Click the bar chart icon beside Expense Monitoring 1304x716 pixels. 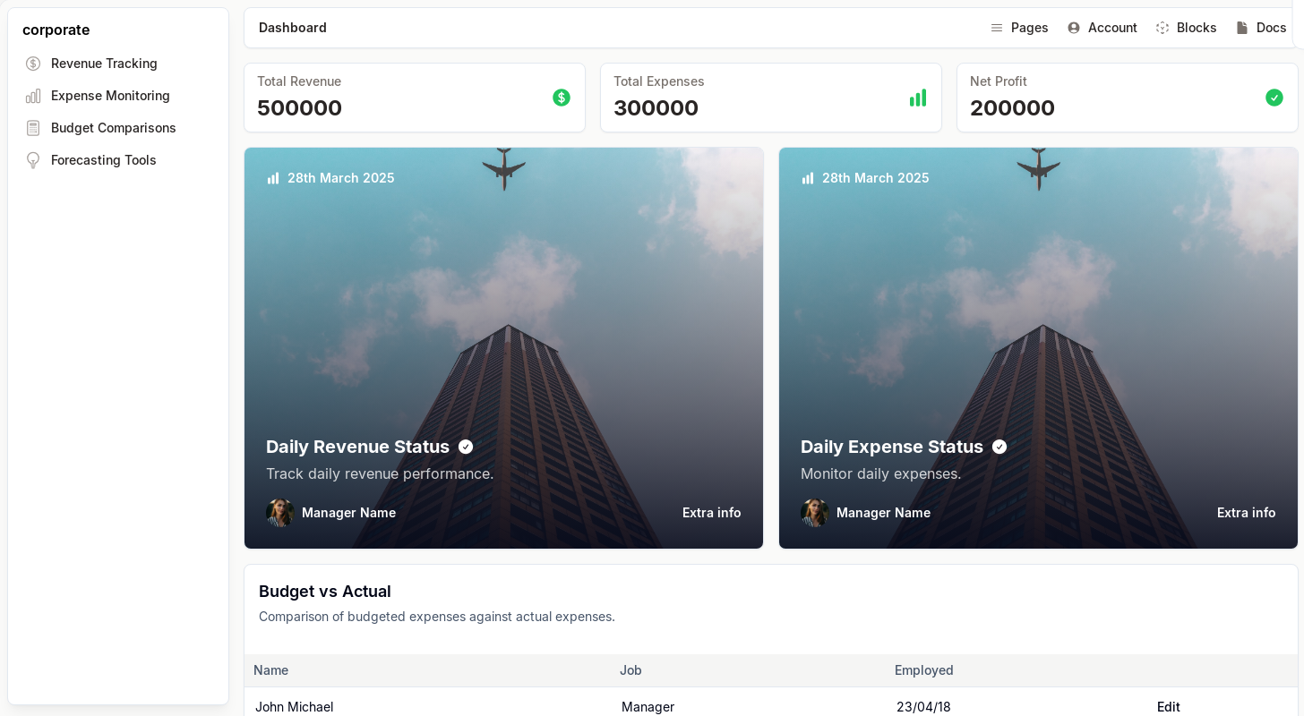pos(33,96)
